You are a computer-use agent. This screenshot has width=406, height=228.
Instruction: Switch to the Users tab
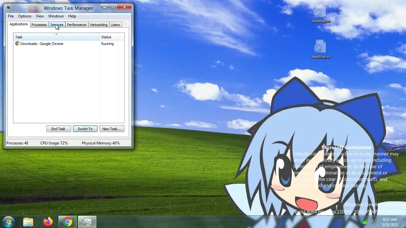coord(115,25)
